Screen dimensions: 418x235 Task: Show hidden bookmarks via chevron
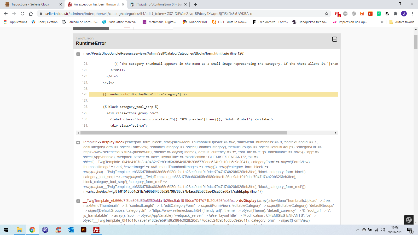[x=382, y=22]
